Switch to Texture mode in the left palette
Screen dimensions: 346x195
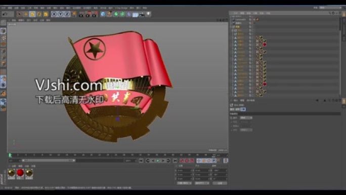point(4,37)
